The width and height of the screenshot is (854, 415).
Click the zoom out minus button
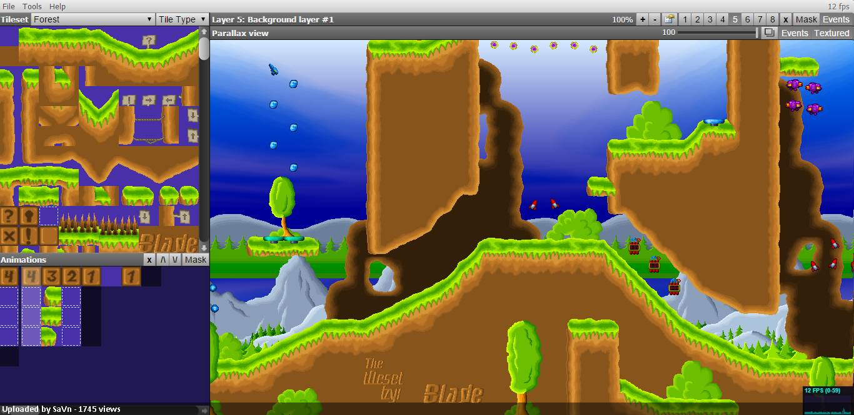(x=655, y=19)
